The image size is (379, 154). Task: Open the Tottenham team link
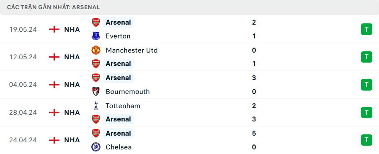click(x=123, y=106)
